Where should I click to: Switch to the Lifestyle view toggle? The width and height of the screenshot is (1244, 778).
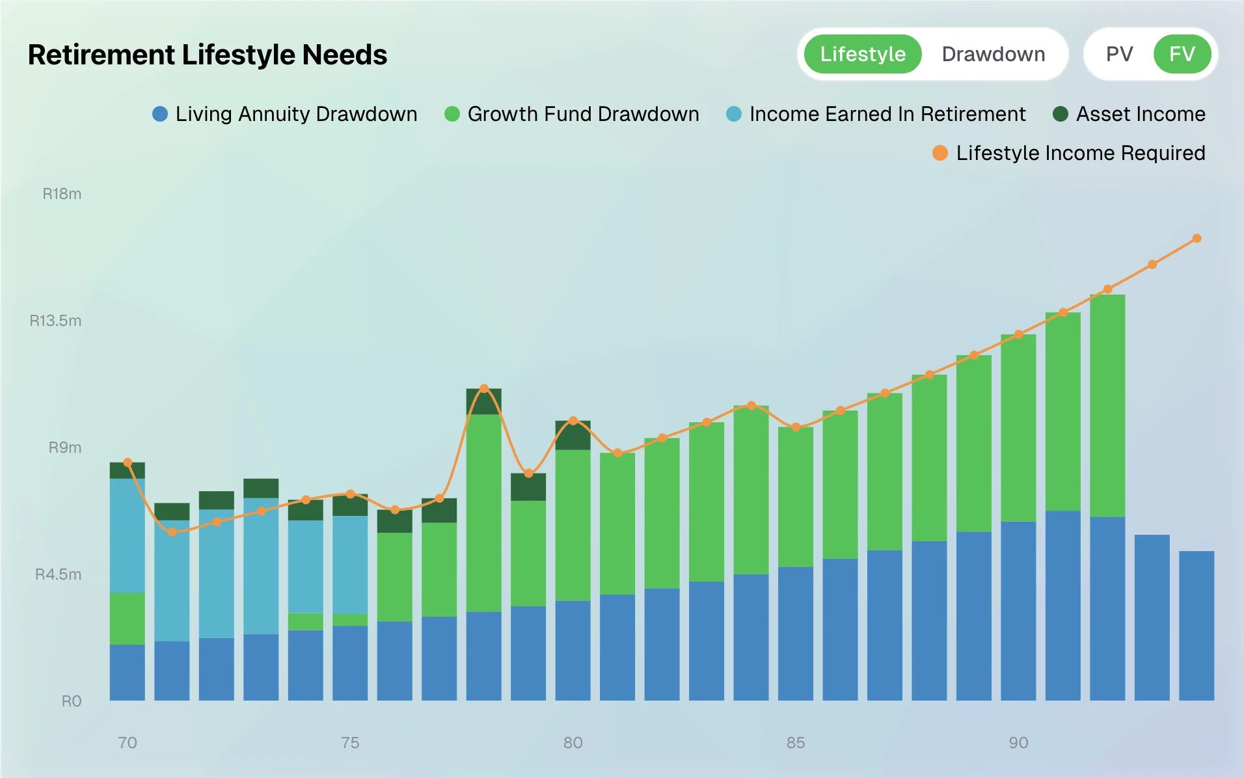point(862,54)
